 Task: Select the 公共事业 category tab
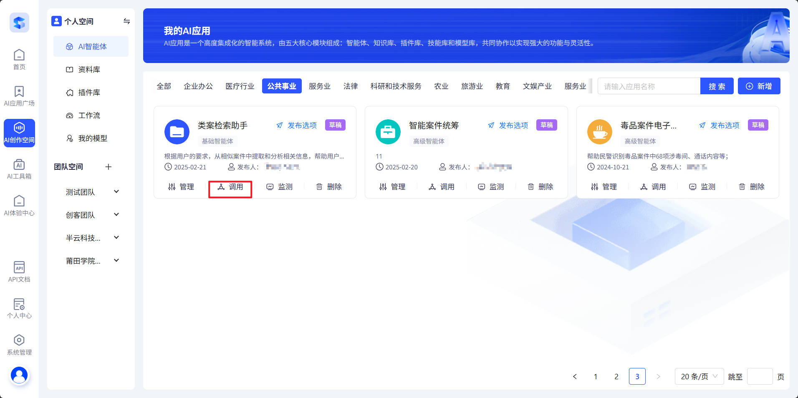[282, 86]
